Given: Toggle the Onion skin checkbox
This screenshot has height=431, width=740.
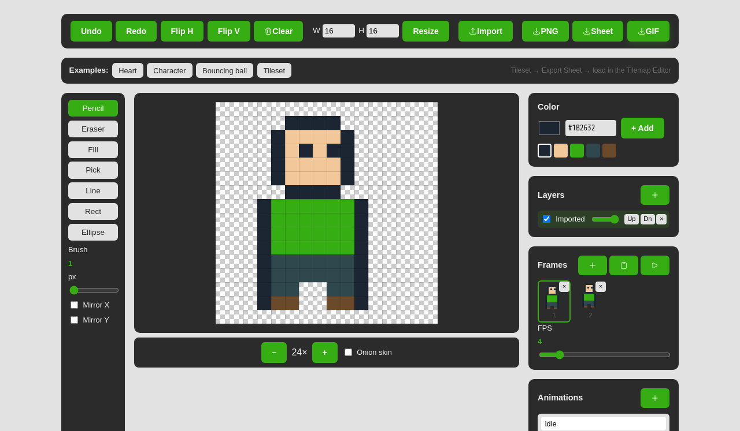Looking at the screenshot, I should [348, 352].
